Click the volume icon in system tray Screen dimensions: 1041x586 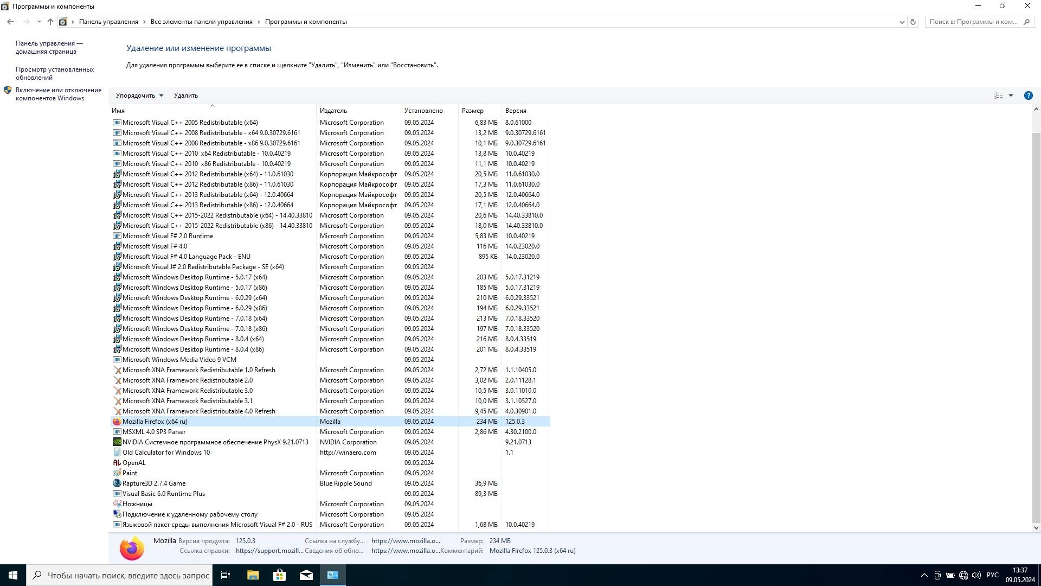976,575
